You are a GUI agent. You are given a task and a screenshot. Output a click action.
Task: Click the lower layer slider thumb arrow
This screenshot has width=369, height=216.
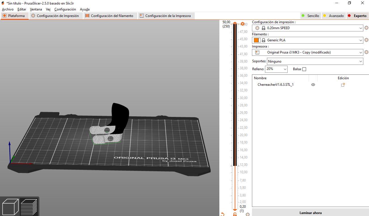pos(235,210)
